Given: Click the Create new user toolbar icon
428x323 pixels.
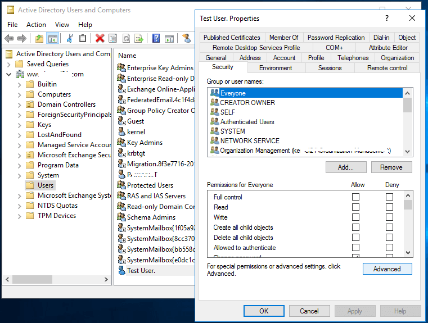Looking at the screenshot, I should pyautogui.click(x=186, y=38).
